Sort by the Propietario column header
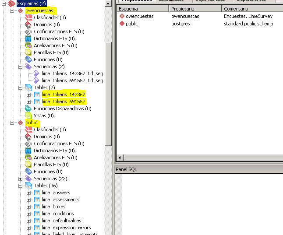 tap(195, 9)
